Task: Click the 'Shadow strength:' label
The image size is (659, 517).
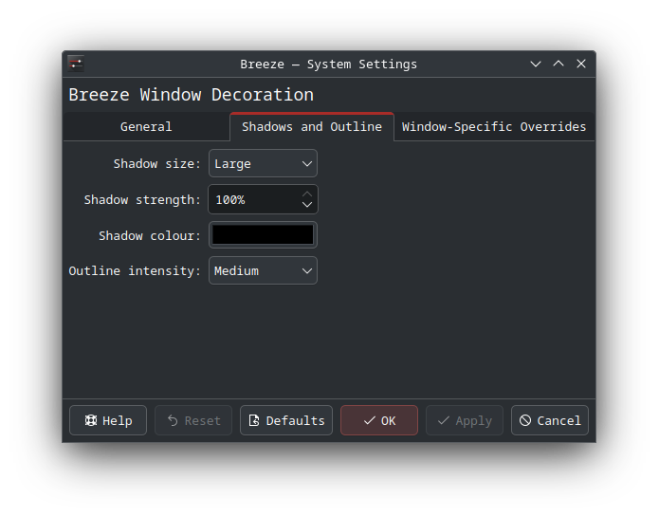Action: pyautogui.click(x=142, y=199)
